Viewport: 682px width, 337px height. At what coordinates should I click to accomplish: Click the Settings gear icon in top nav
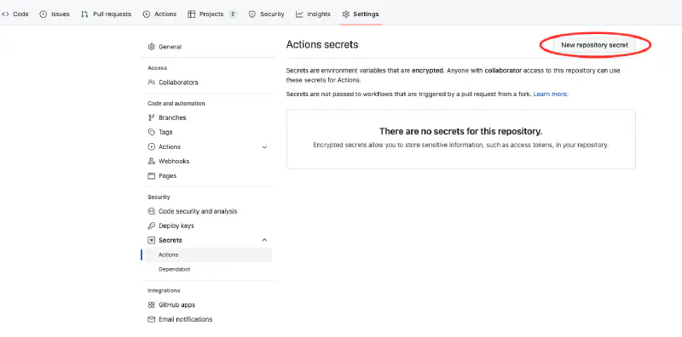[346, 14]
